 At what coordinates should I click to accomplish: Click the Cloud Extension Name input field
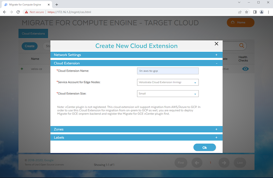coord(167,71)
